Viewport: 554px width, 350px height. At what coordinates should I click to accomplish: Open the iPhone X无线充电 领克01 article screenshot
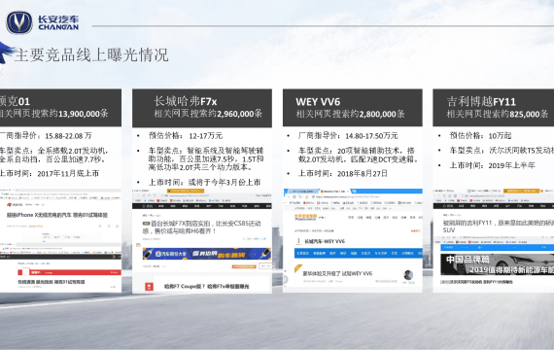57,215
